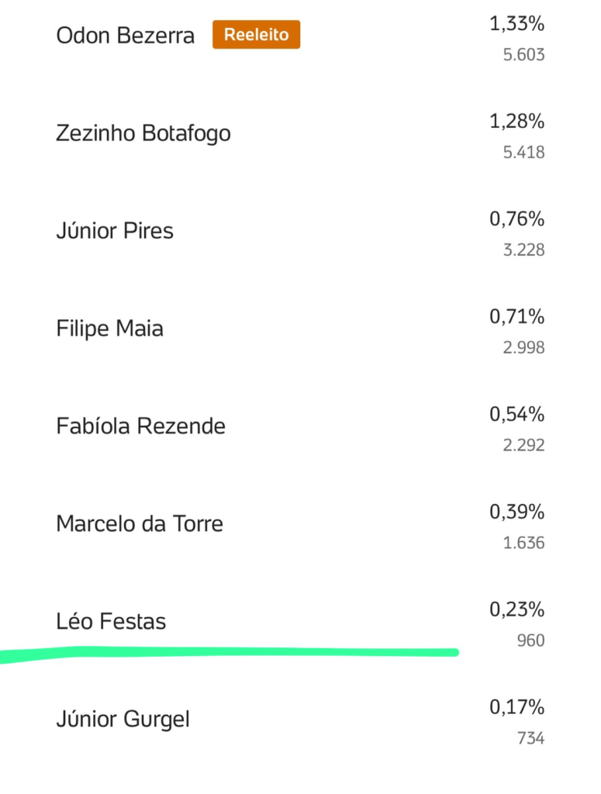Click on Léo Festas name

tap(111, 622)
